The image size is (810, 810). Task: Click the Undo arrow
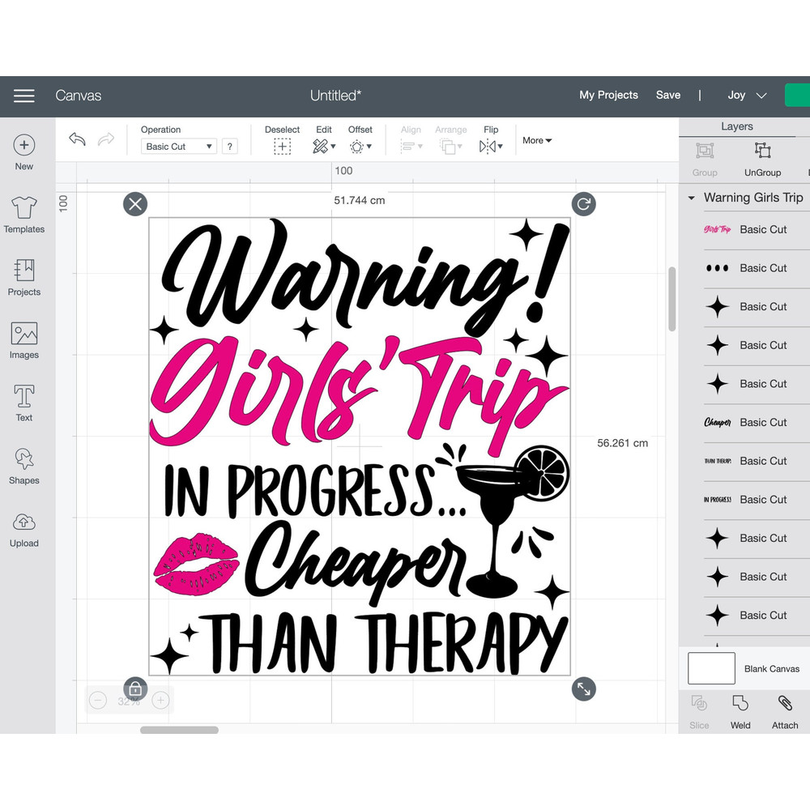(x=77, y=139)
